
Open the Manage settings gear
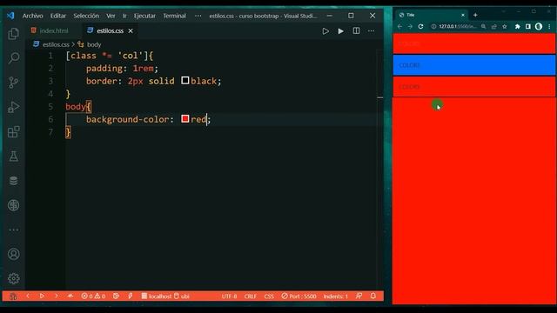coord(14,278)
